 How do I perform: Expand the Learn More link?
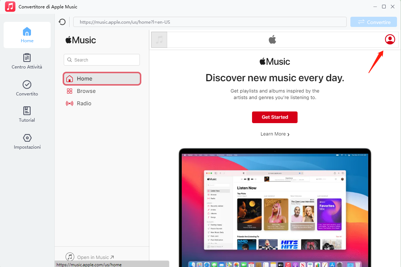(275, 134)
